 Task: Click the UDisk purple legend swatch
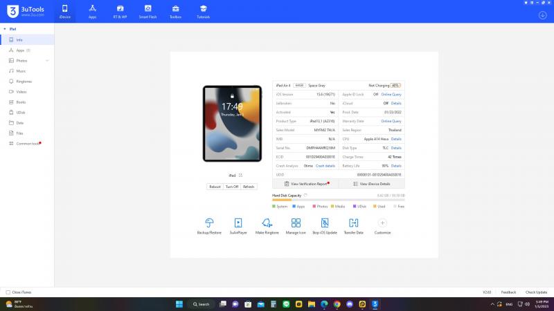tap(355, 206)
